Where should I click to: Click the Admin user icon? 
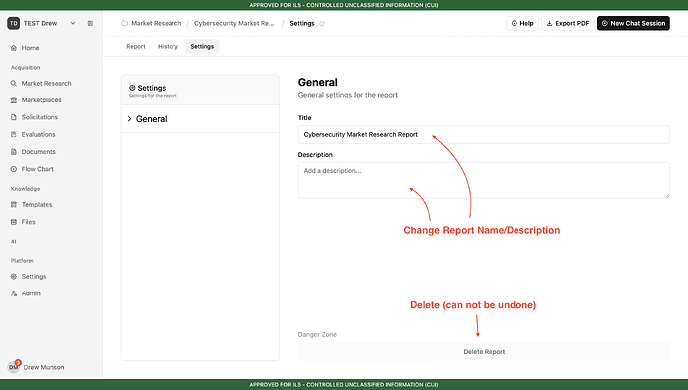[14, 293]
